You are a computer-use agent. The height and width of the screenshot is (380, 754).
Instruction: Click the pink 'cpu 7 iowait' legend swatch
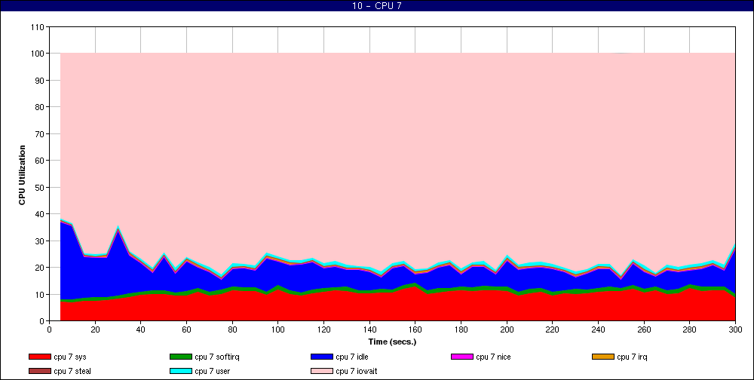click(322, 372)
